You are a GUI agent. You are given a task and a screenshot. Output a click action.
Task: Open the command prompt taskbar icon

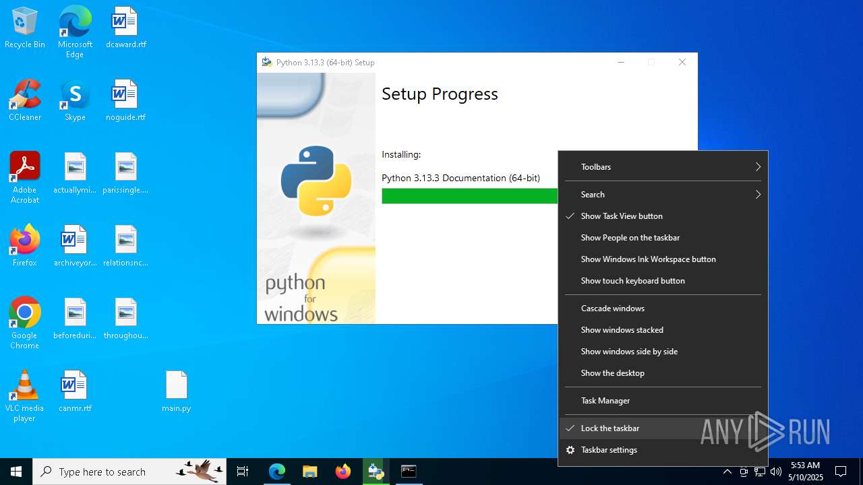(x=409, y=472)
